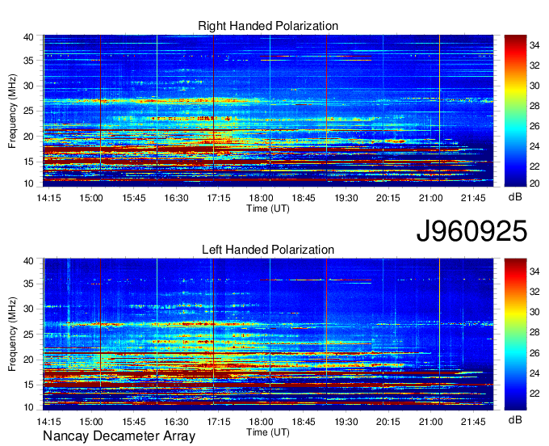Click the 22 value on Left Handed colorbar
Viewport: 549px width, 446px height.
click(534, 393)
